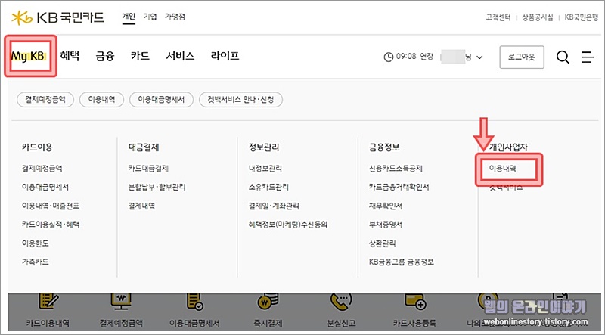
Task: Click the 로그아웃 button
Action: click(x=522, y=57)
